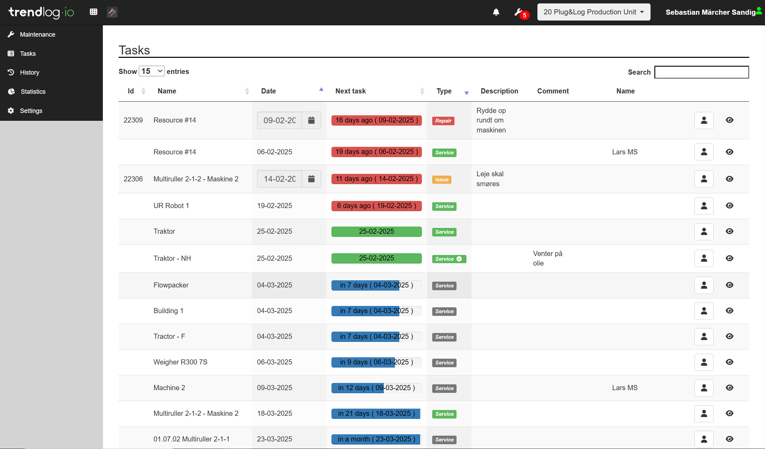Open calendar picker for task 22306
Screen dimensions: 765x449
coord(311,179)
